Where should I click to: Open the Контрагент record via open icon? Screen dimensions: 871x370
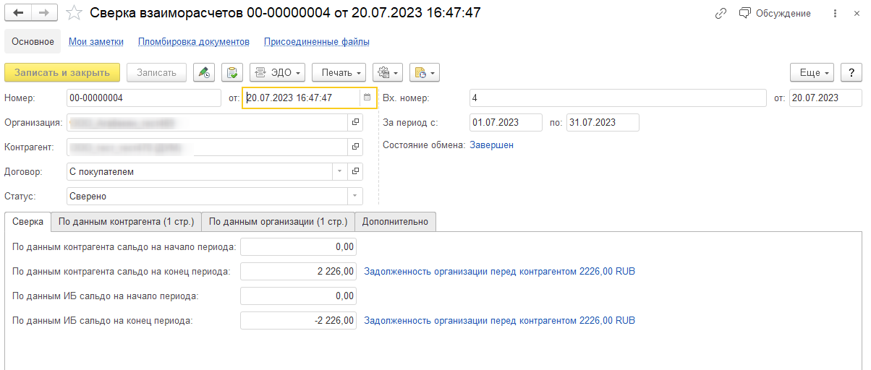tap(355, 147)
